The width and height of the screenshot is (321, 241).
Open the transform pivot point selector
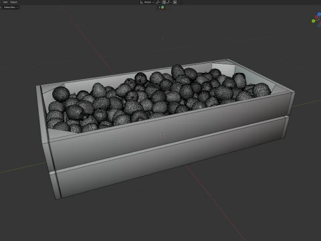click(158, 2)
